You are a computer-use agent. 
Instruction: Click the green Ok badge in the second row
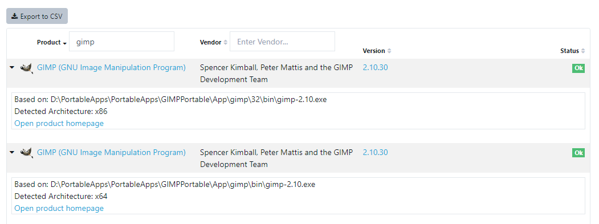point(578,153)
